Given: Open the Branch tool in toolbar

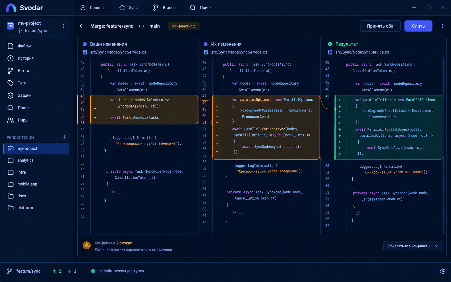Looking at the screenshot, I should (x=164, y=8).
